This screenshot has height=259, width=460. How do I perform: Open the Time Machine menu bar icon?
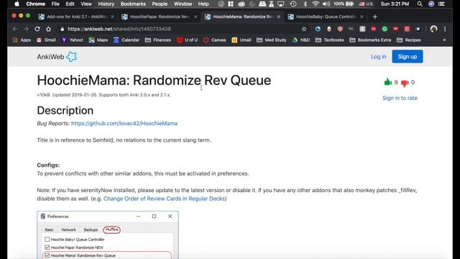[293, 4]
